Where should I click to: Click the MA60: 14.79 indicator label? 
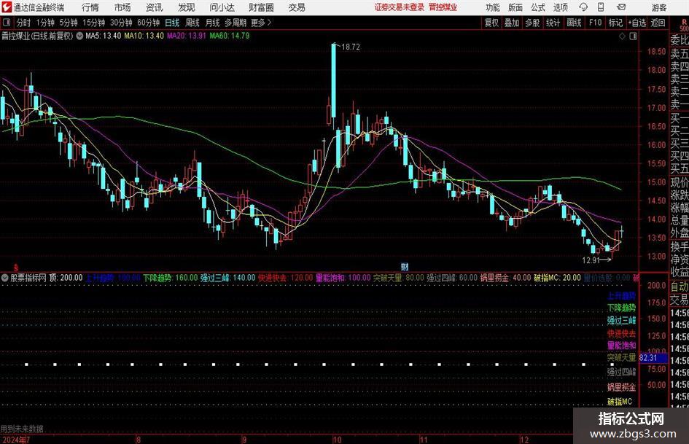230,36
